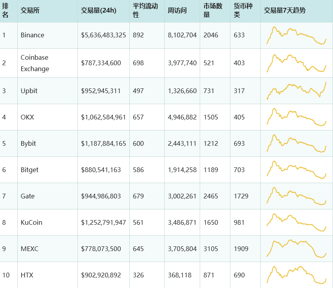
Task: Select OKX volume $1,062,584,961
Action: tap(103, 117)
